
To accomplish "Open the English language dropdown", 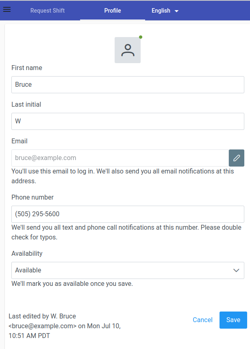I will (165, 11).
